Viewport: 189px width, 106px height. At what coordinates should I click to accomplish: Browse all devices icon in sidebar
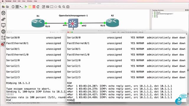click(3, 38)
